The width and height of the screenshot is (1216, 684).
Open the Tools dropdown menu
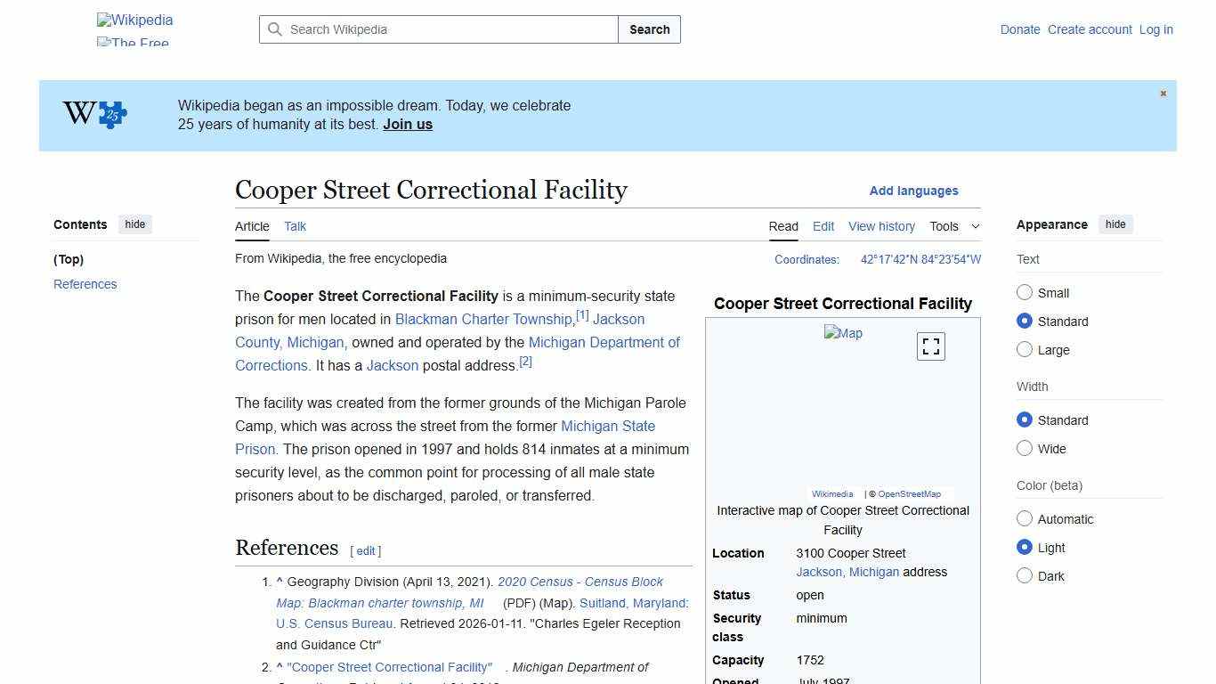[953, 226]
